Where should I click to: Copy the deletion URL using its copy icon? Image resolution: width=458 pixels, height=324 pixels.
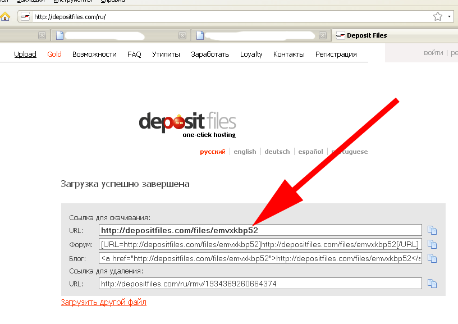pos(432,284)
